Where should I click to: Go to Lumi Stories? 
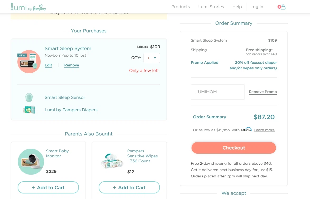click(211, 7)
